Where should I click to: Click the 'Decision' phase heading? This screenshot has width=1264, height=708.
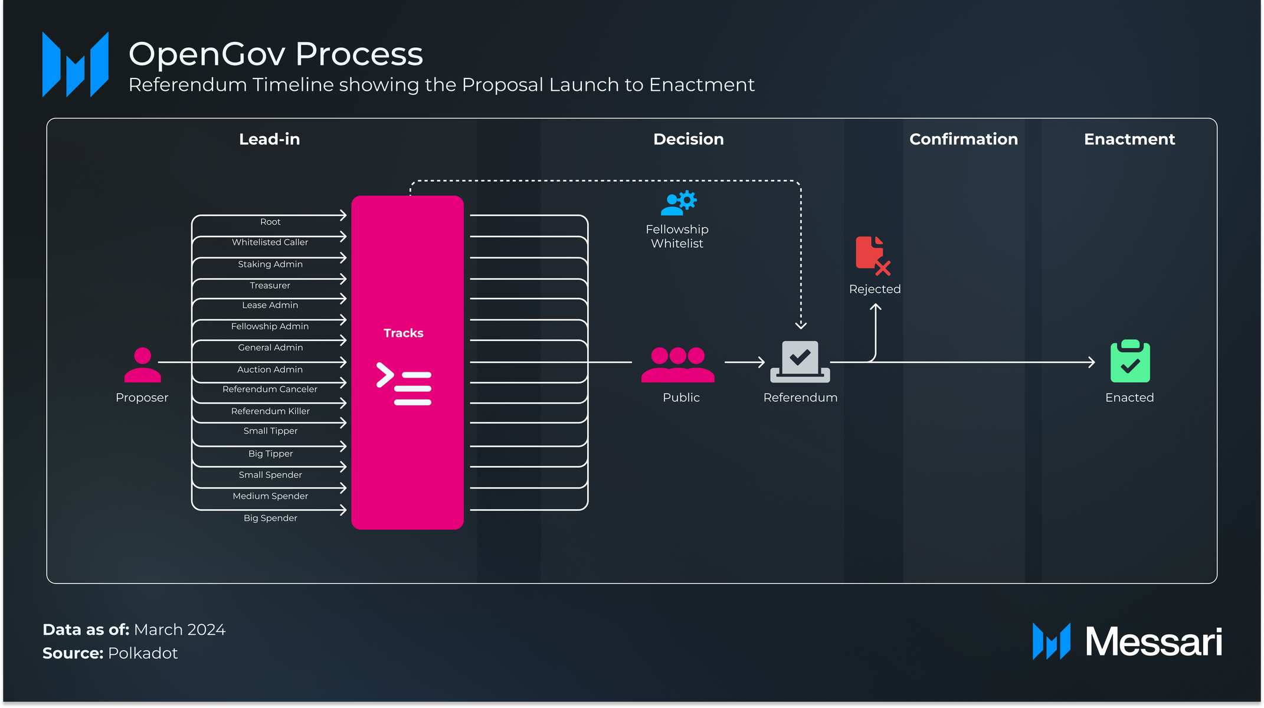point(689,139)
